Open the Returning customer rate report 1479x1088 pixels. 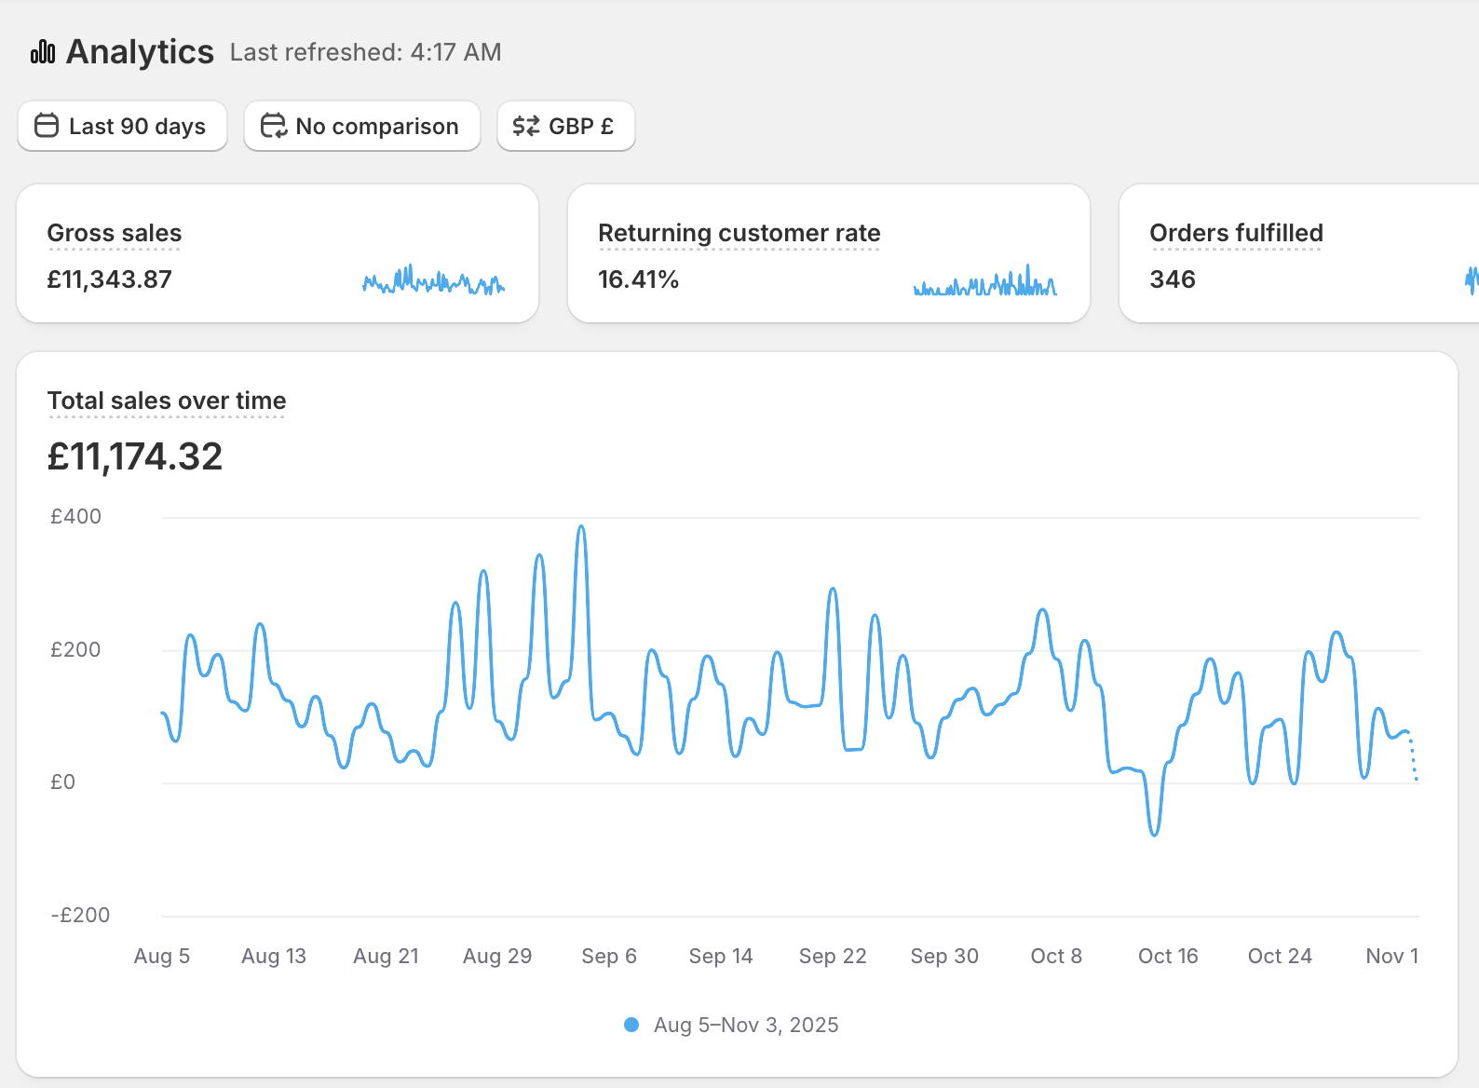pos(739,233)
